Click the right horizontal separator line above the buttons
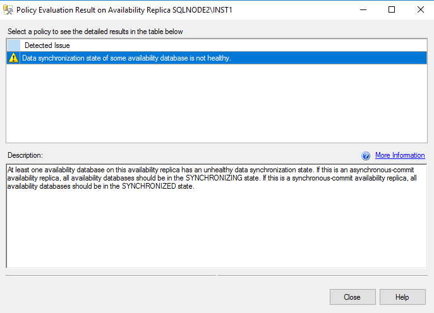 click(x=322, y=275)
